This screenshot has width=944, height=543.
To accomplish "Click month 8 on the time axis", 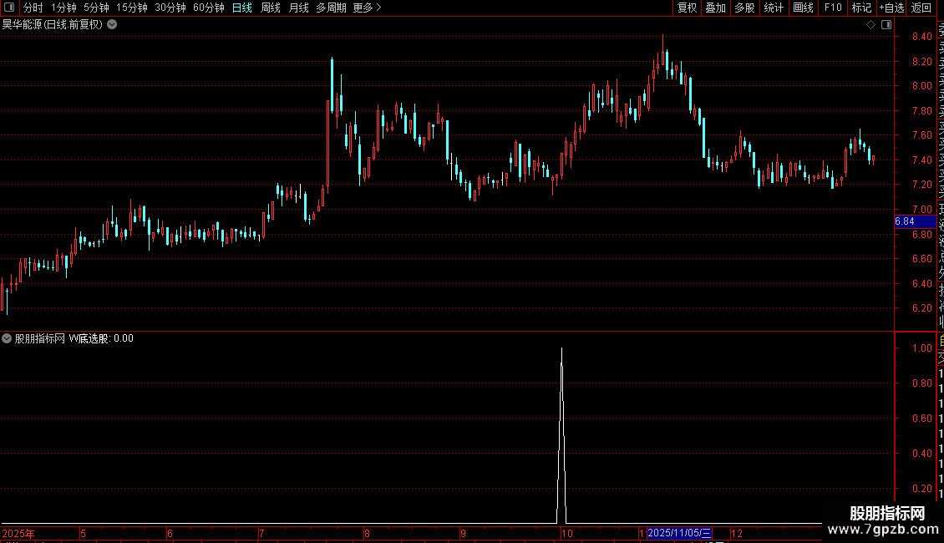I will [x=367, y=533].
